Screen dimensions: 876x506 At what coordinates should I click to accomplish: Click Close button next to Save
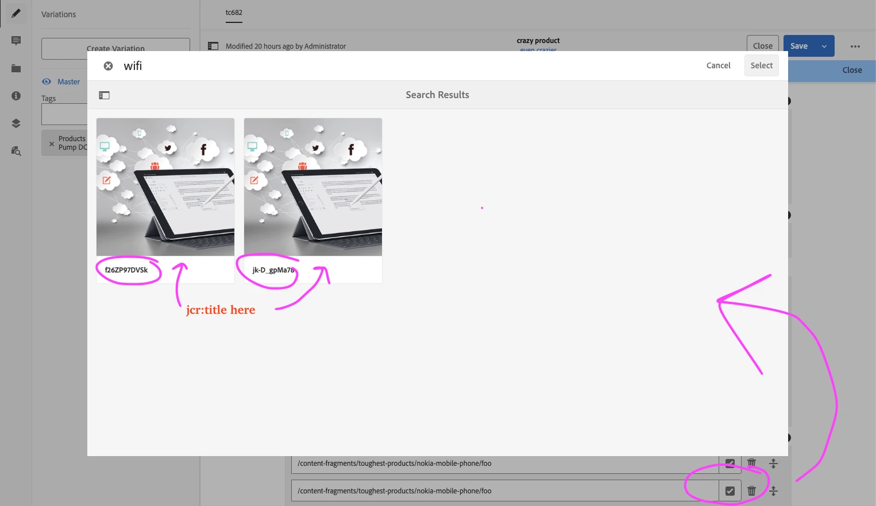[x=763, y=46]
